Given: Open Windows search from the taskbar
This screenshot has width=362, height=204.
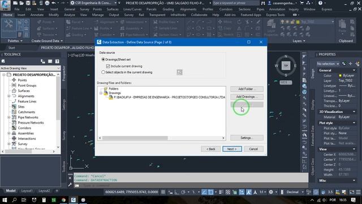Looking at the screenshot, I should (14, 200).
